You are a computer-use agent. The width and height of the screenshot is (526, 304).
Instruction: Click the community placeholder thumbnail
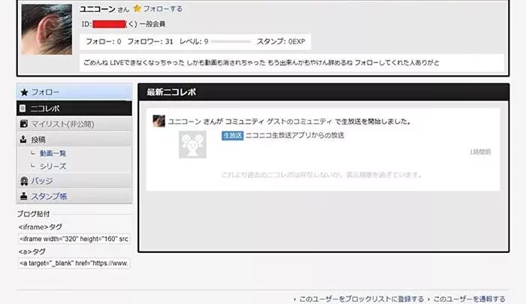pyautogui.click(x=192, y=144)
